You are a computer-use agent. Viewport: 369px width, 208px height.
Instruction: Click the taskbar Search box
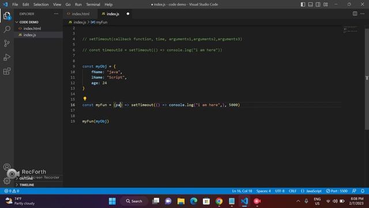click(134, 201)
